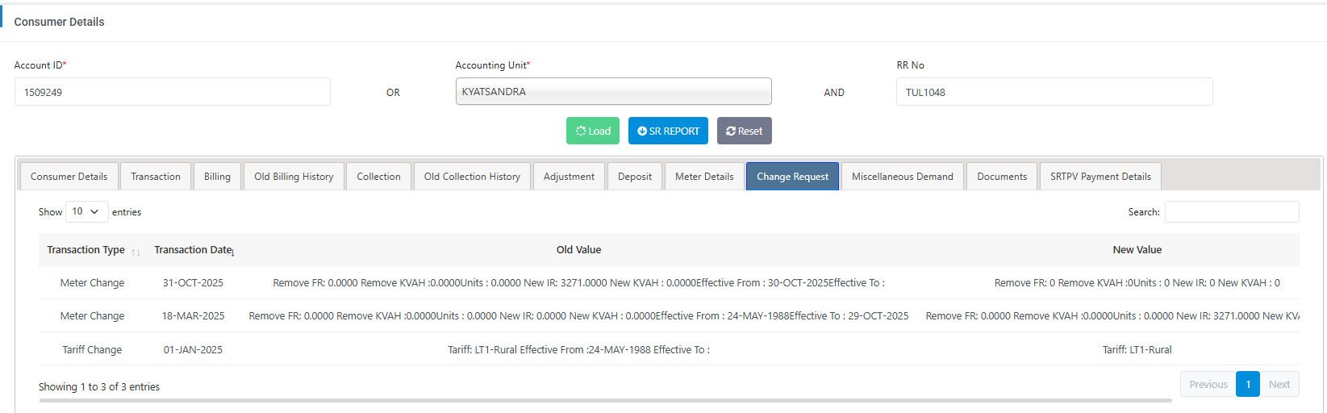Click the Load button
The image size is (1327, 413).
pos(592,131)
